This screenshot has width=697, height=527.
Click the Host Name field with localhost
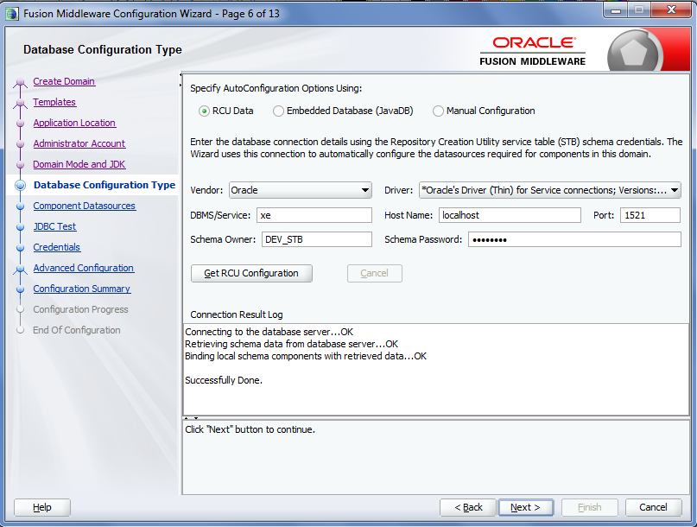pyautogui.click(x=510, y=215)
